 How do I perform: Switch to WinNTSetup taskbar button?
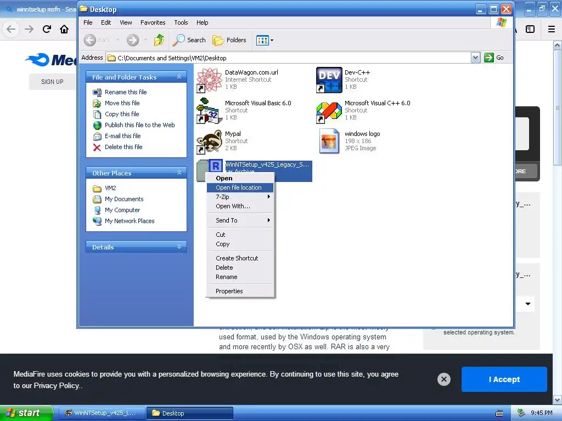(x=102, y=413)
